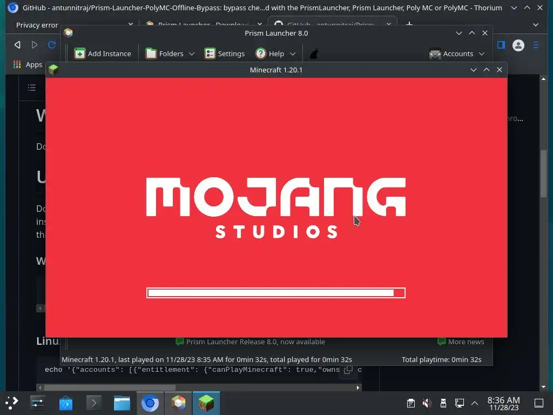
Task: Open Konsole terminal from the taskbar
Action: click(x=94, y=403)
